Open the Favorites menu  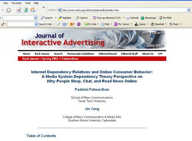pos(17,3)
